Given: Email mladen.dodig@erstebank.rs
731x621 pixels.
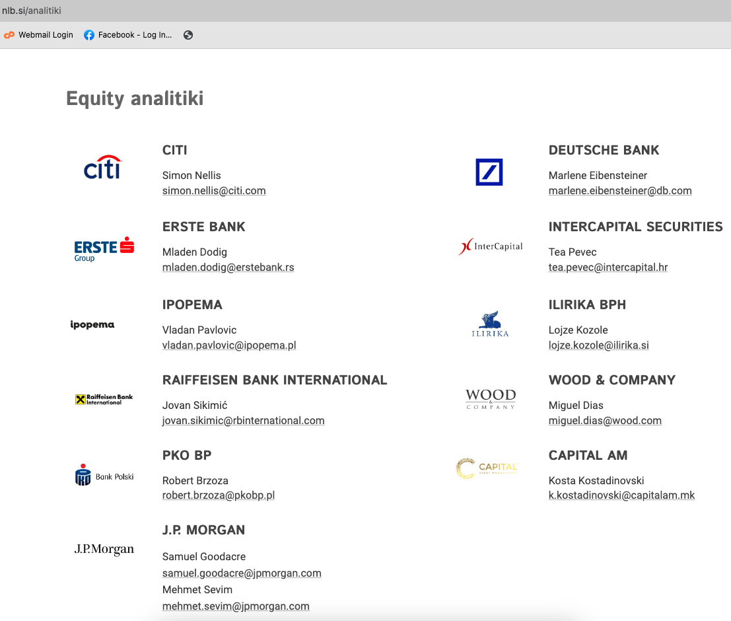Looking at the screenshot, I should pyautogui.click(x=228, y=268).
